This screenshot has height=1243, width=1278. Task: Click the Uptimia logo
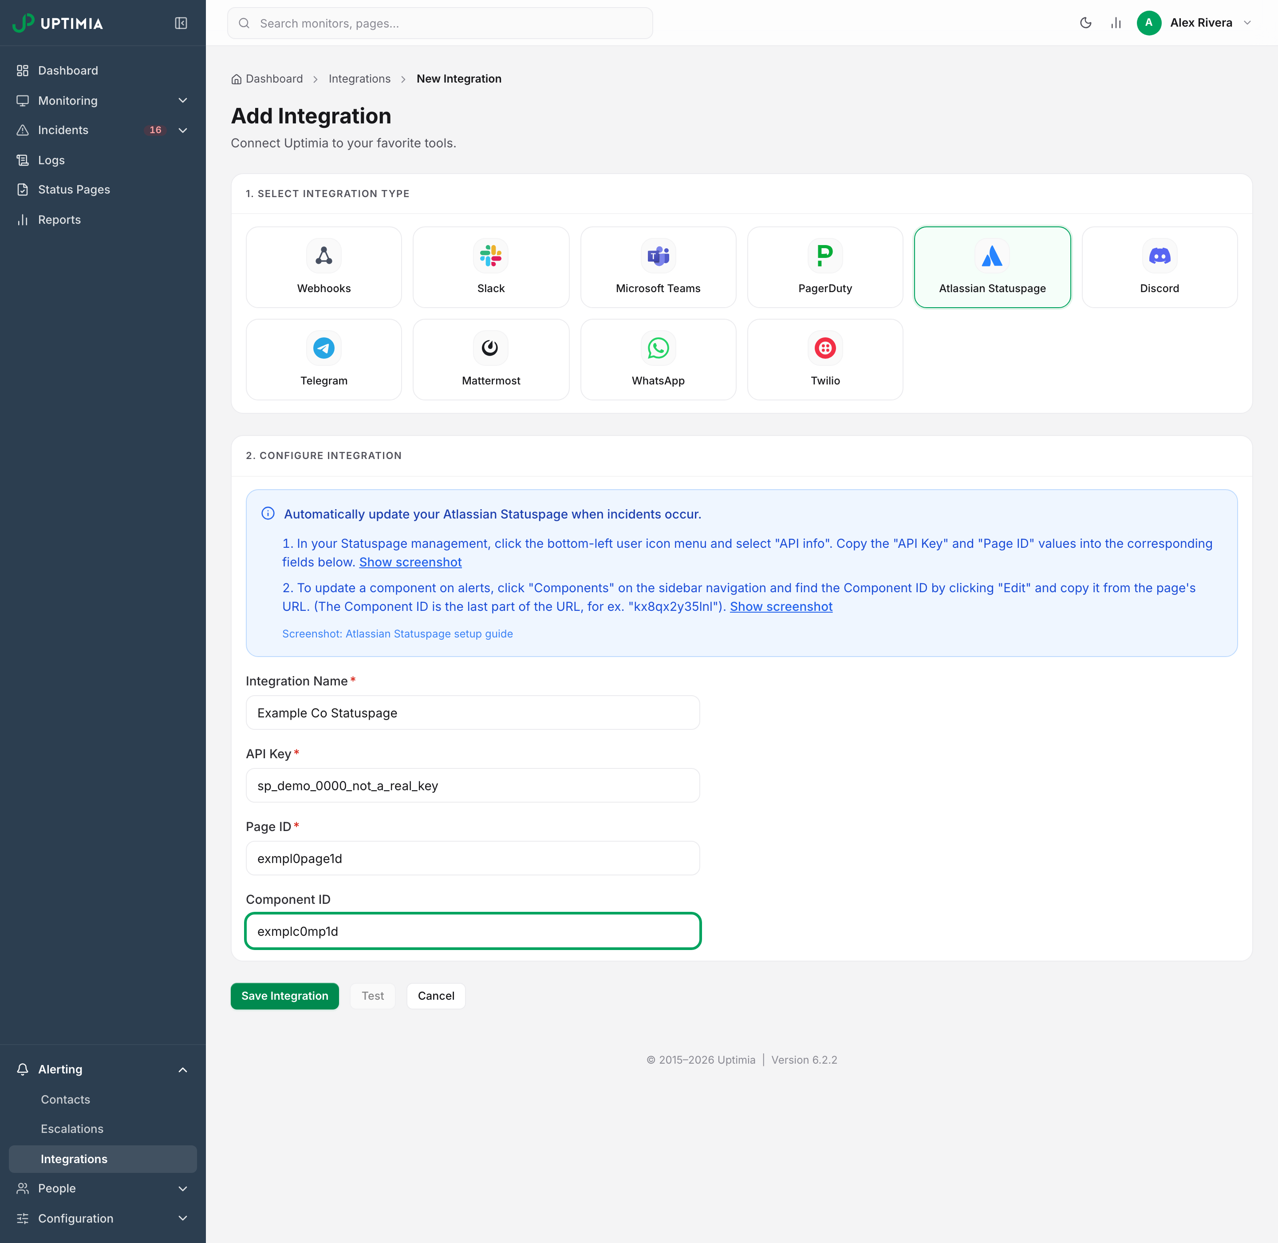click(x=57, y=23)
